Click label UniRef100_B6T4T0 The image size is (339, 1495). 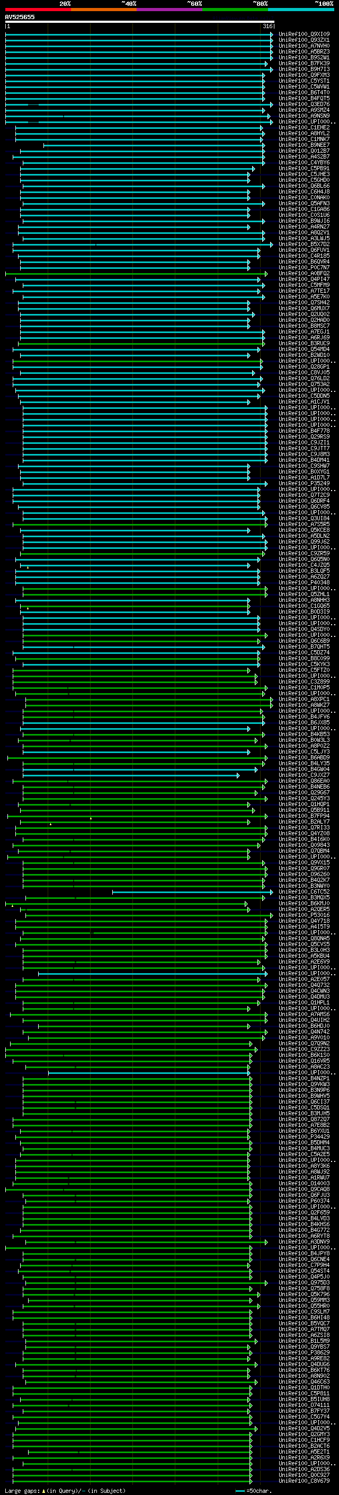[304, 92]
